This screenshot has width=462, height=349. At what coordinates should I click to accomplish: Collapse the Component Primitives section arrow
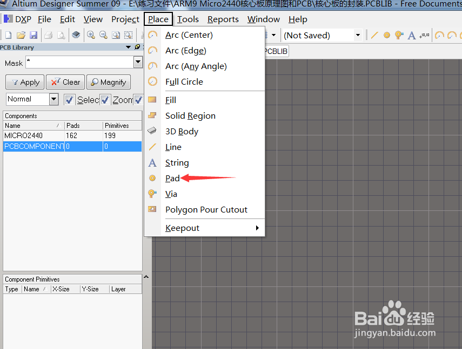click(146, 277)
